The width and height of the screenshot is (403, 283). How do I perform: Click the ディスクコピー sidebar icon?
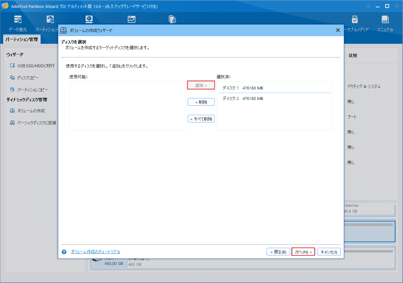(12, 77)
